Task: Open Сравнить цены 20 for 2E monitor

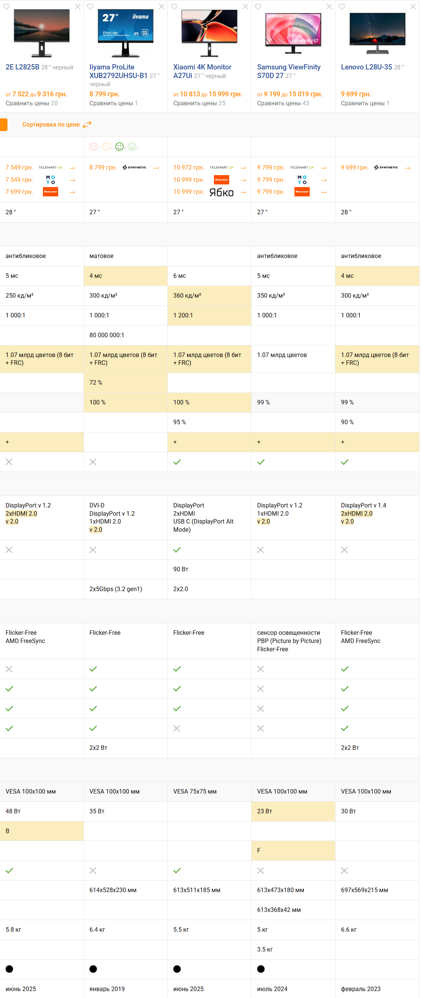Action: (x=31, y=103)
